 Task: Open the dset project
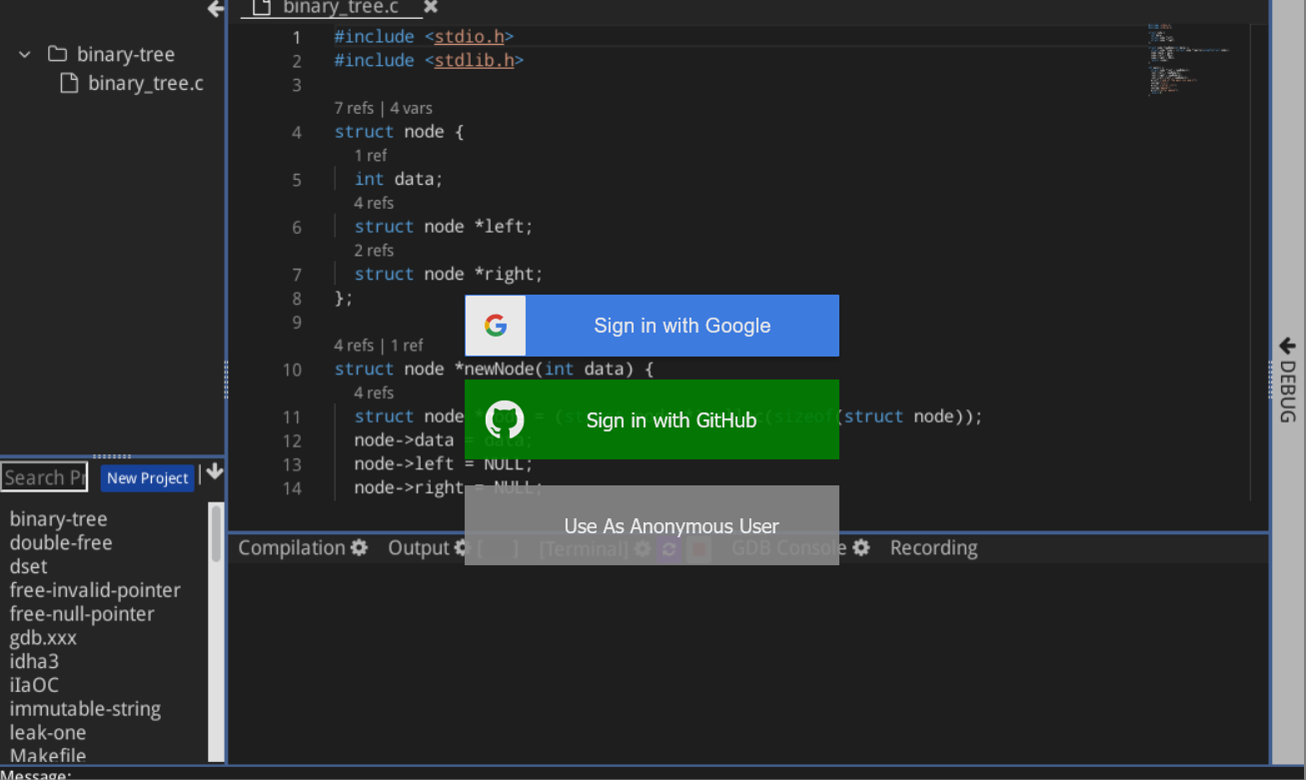click(x=28, y=566)
